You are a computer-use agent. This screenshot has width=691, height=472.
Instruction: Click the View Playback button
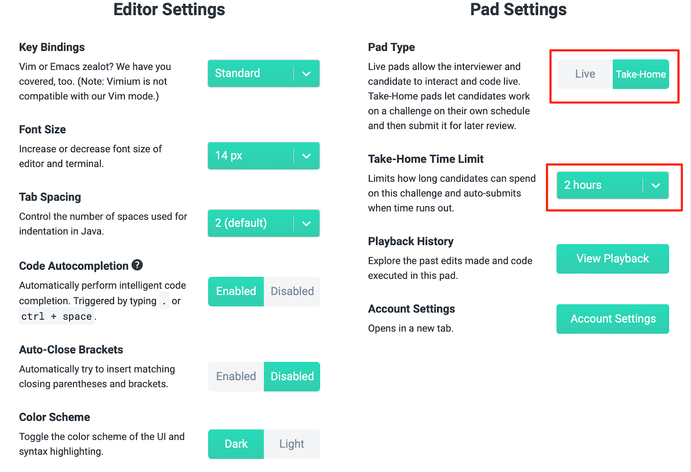[x=613, y=259]
